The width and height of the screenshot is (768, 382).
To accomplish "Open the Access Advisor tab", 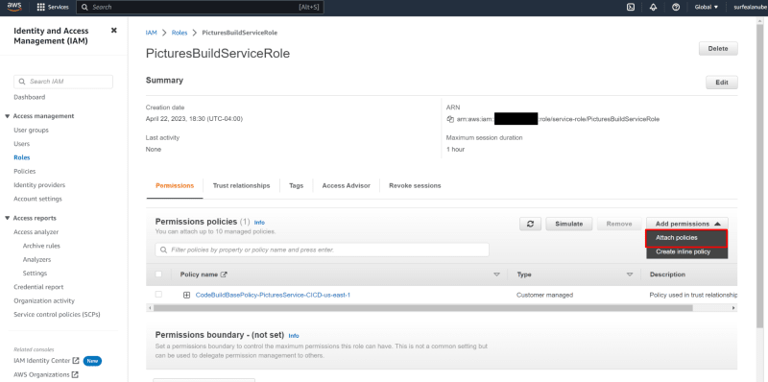I will click(x=347, y=186).
